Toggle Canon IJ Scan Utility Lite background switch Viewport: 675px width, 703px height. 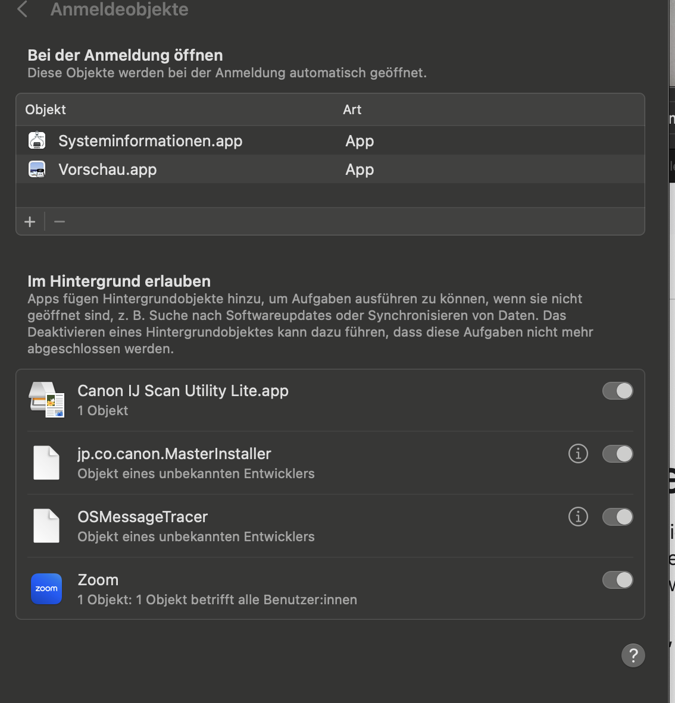tap(617, 391)
